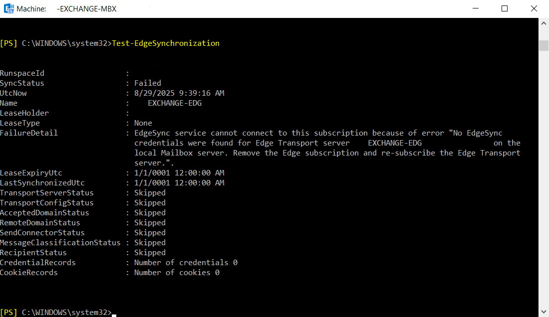Click the 'LeaseHolder' field label

point(24,113)
